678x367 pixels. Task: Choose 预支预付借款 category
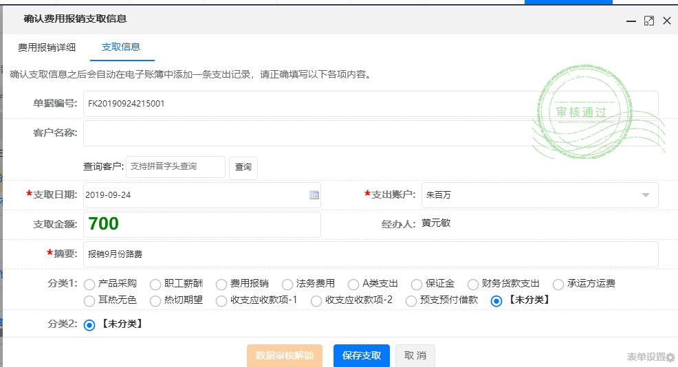coord(411,301)
